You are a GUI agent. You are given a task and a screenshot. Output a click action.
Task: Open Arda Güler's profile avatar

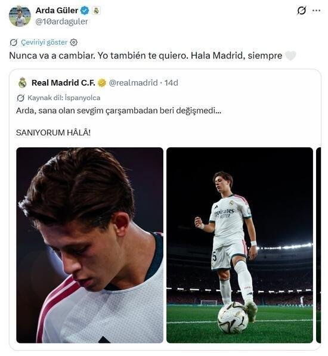[x=20, y=16]
